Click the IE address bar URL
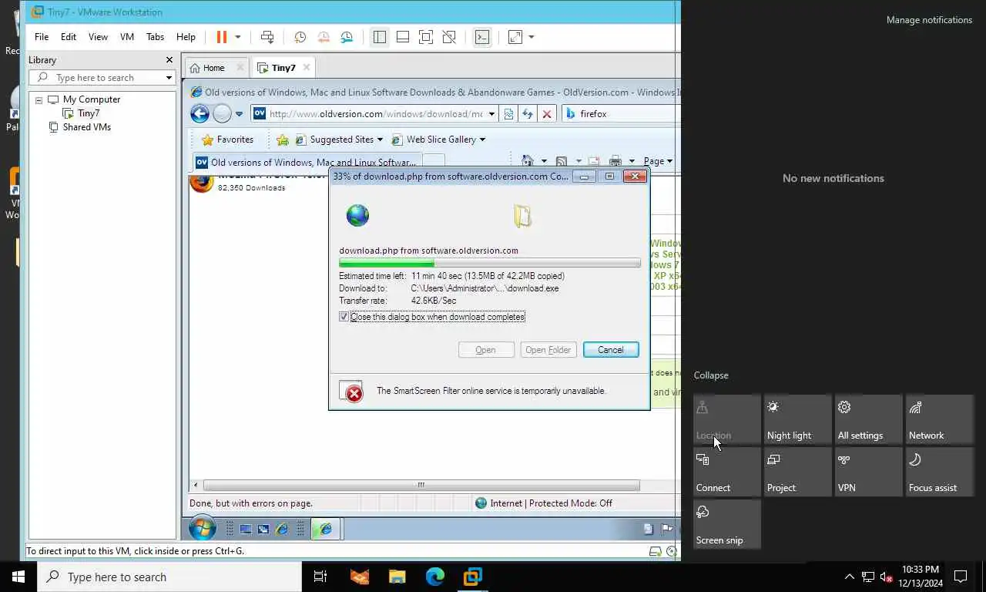The height and width of the screenshot is (592, 986). click(x=376, y=114)
